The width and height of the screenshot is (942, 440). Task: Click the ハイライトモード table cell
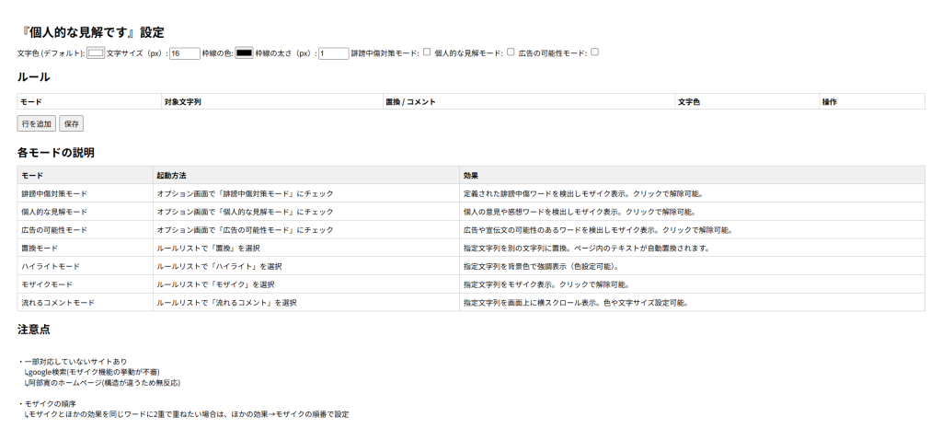[x=85, y=266]
